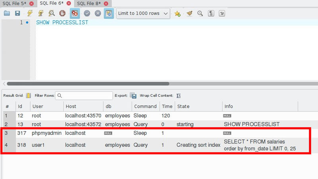
Task: Open a SQL script file folder icon
Action: coord(7,14)
